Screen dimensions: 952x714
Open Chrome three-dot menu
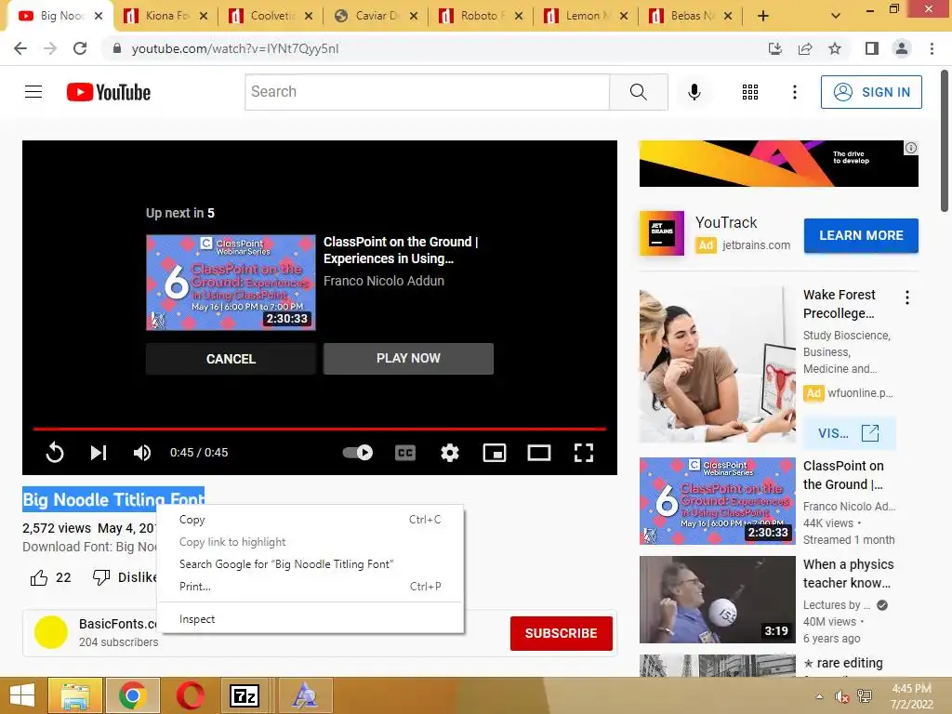932,48
